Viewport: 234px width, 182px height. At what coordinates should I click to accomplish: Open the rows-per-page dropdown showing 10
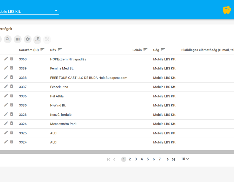(x=185, y=159)
